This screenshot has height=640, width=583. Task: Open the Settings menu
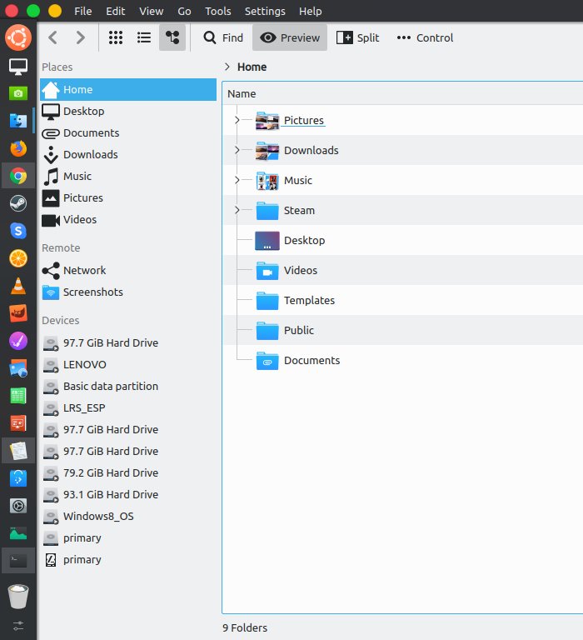[265, 11]
